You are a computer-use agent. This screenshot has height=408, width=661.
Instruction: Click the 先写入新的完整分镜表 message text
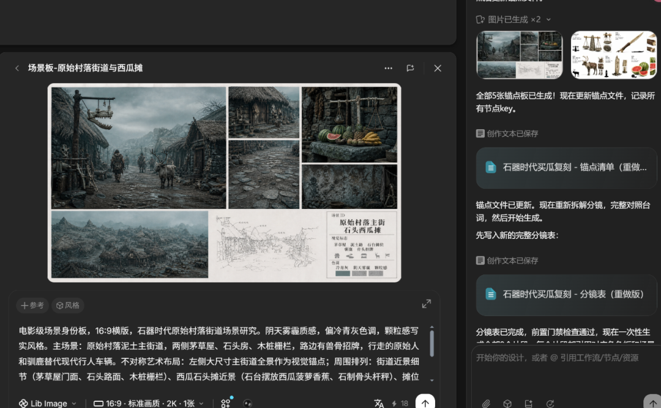(x=517, y=235)
